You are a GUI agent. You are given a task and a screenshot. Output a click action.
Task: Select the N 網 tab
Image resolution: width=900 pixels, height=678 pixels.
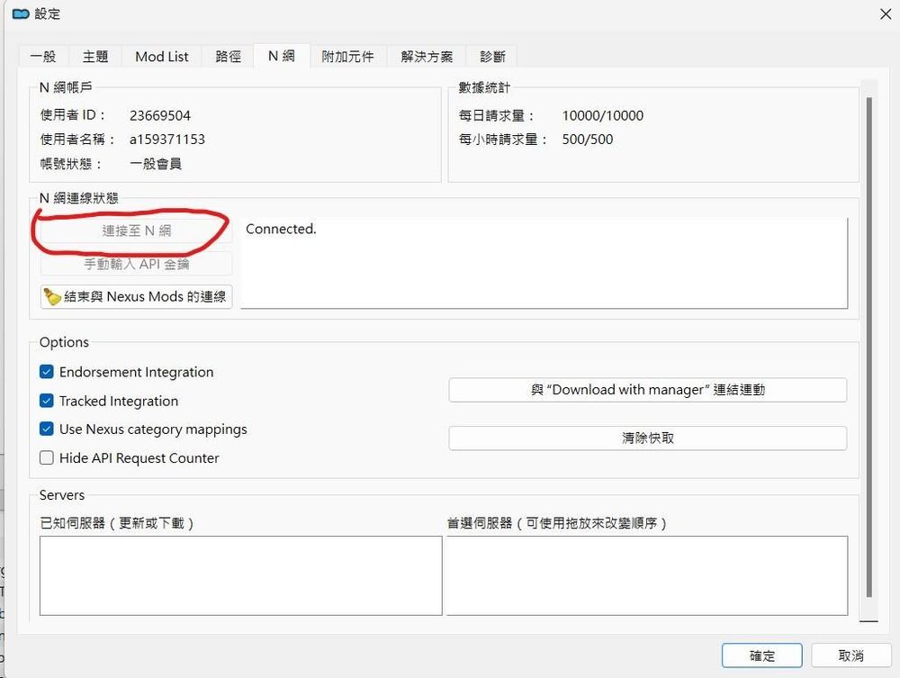click(x=281, y=56)
